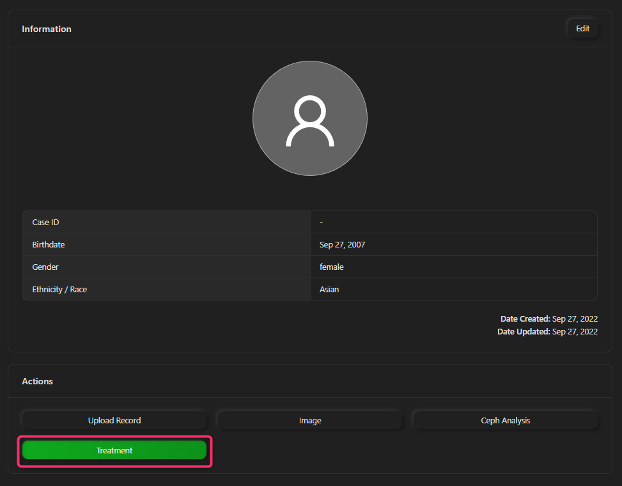Screen dimensions: 622x486
Task: Select the Case ID value dash
Action: pos(322,222)
